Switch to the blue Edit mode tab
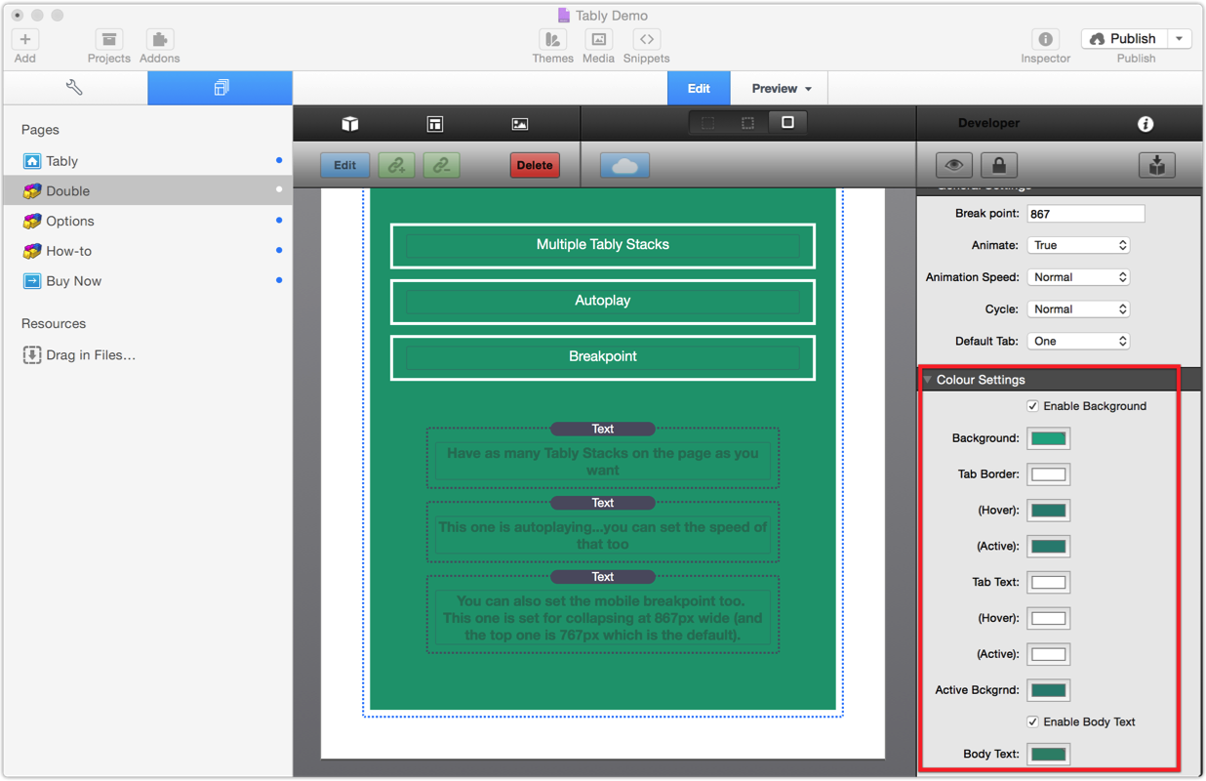This screenshot has width=1206, height=781. 699,89
